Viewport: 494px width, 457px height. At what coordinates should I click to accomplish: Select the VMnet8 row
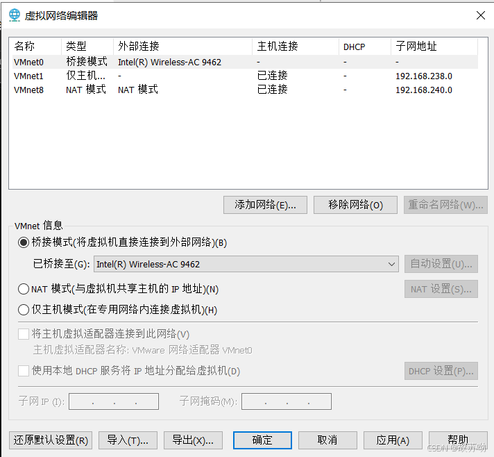[x=245, y=90]
